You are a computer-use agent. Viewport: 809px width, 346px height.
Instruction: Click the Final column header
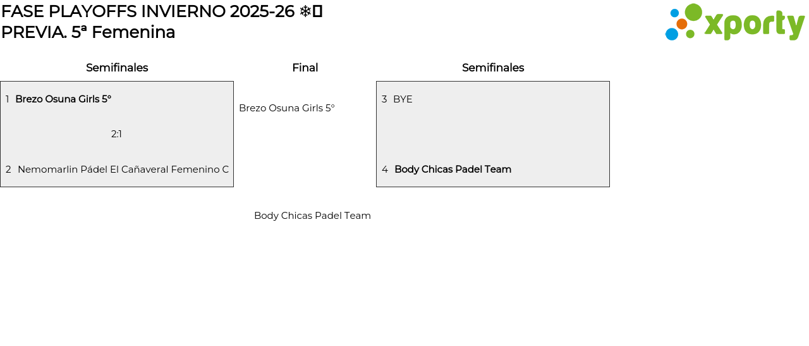pos(305,68)
